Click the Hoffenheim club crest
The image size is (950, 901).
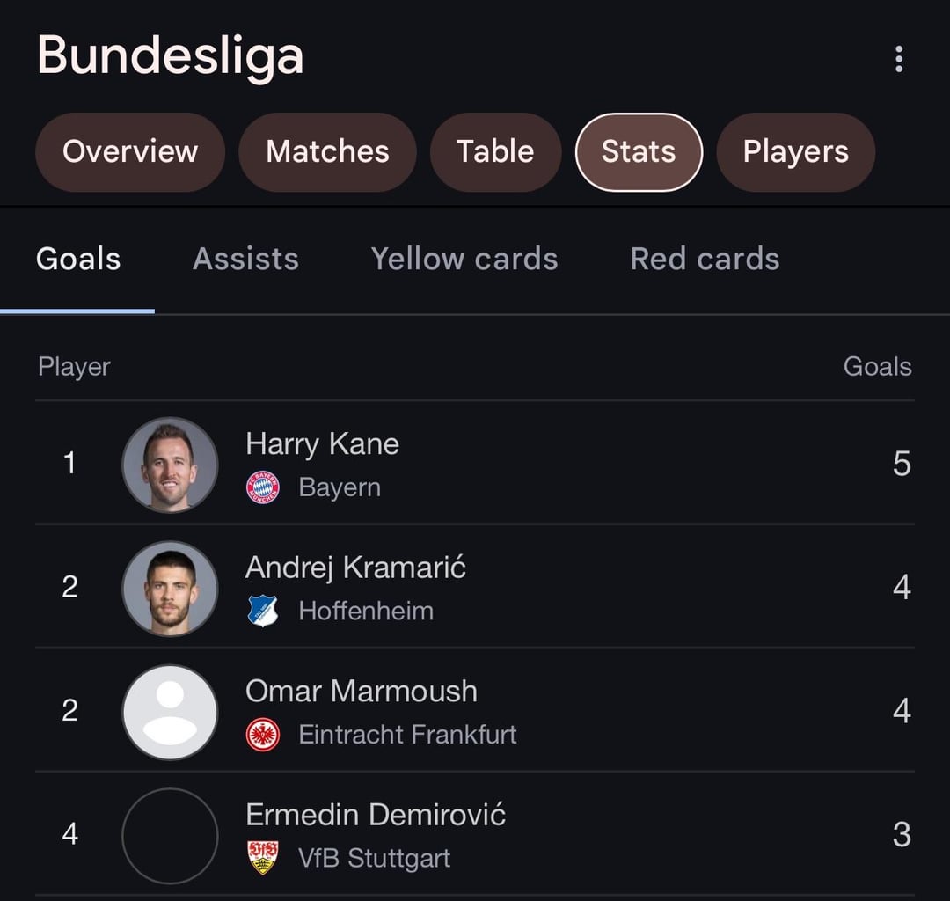pos(263,611)
